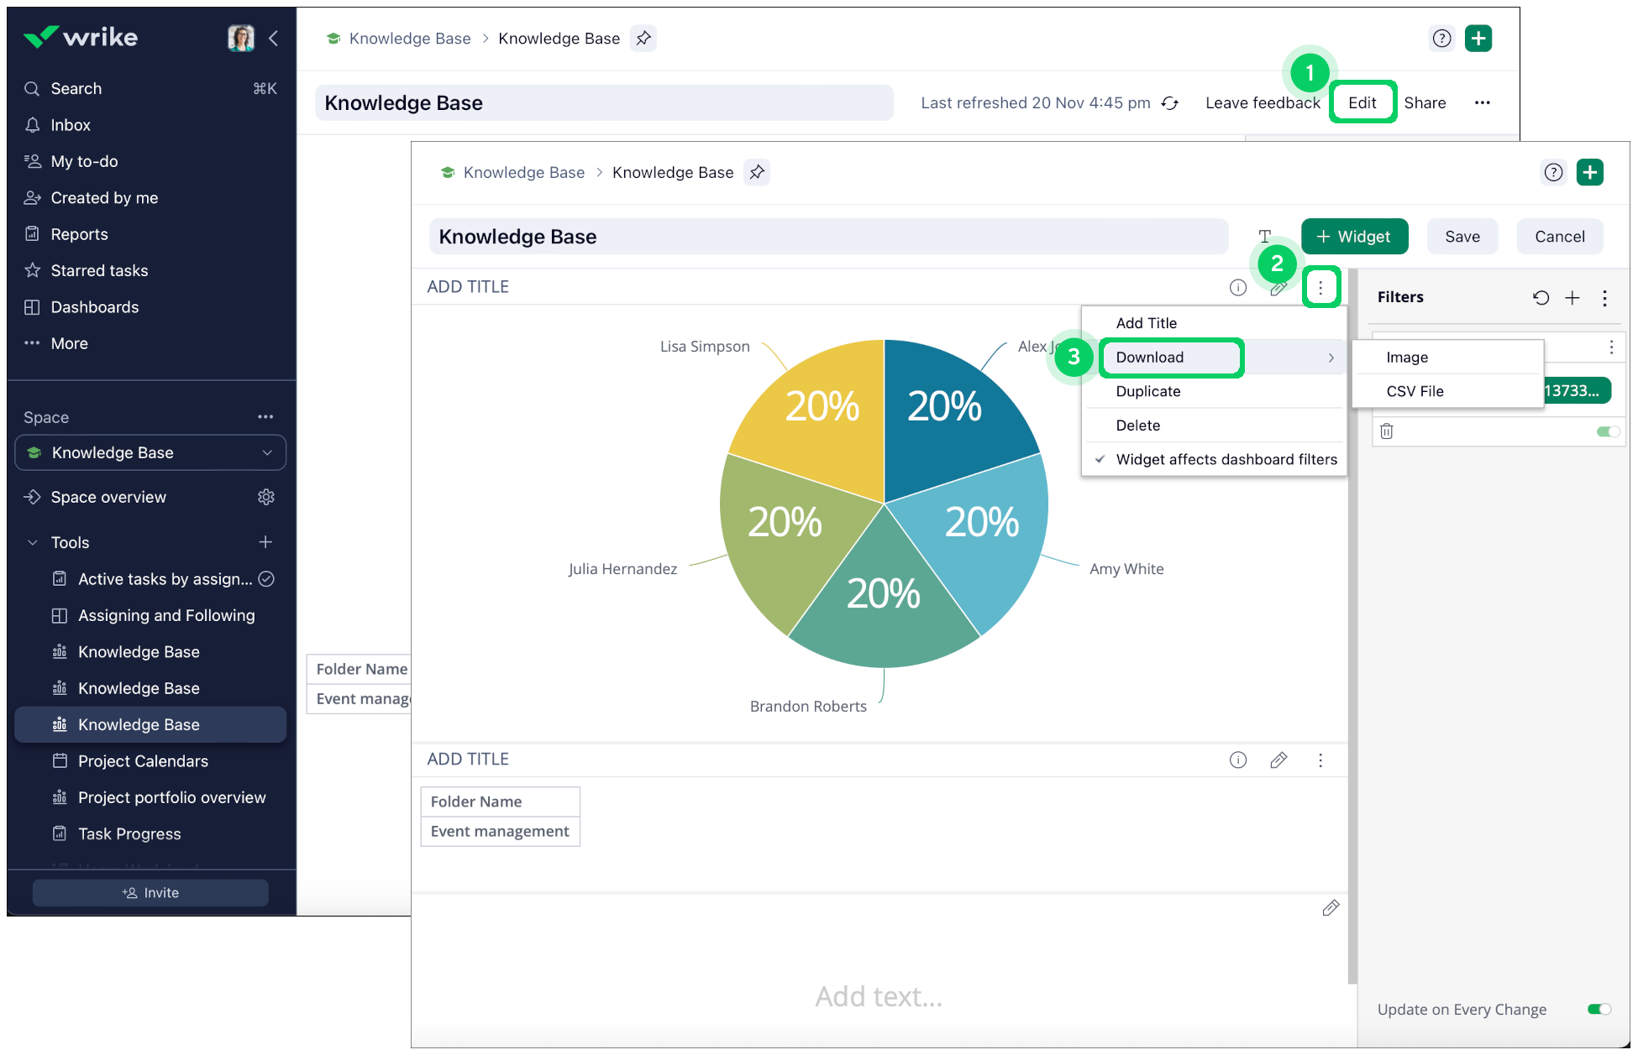The image size is (1638, 1055).
Task: Click the green + Widget button
Action: coord(1353,237)
